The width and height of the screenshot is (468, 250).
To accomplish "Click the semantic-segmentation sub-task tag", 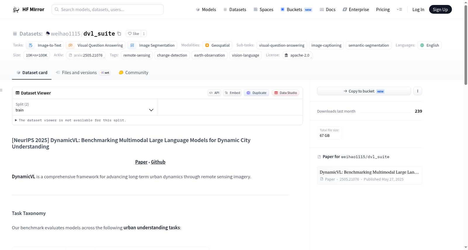I will click(x=369, y=45).
